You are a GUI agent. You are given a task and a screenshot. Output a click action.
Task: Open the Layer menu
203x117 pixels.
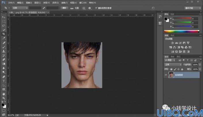tap(37, 3)
